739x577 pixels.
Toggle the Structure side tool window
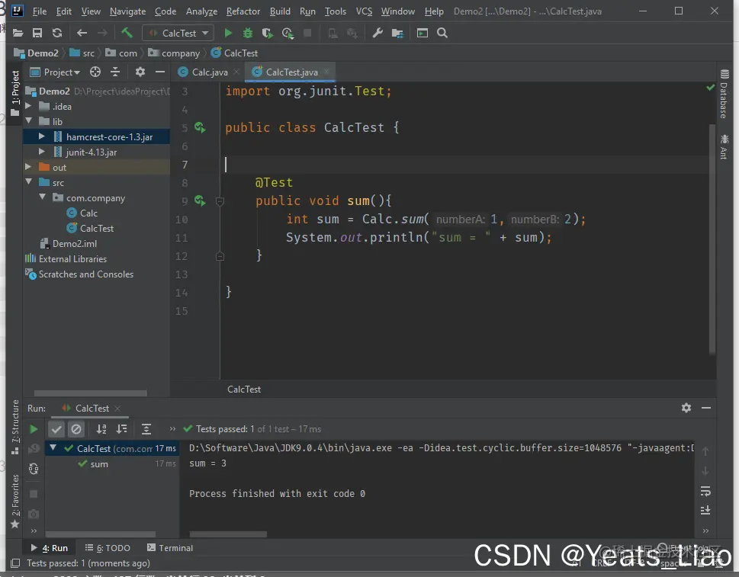[x=15, y=426]
